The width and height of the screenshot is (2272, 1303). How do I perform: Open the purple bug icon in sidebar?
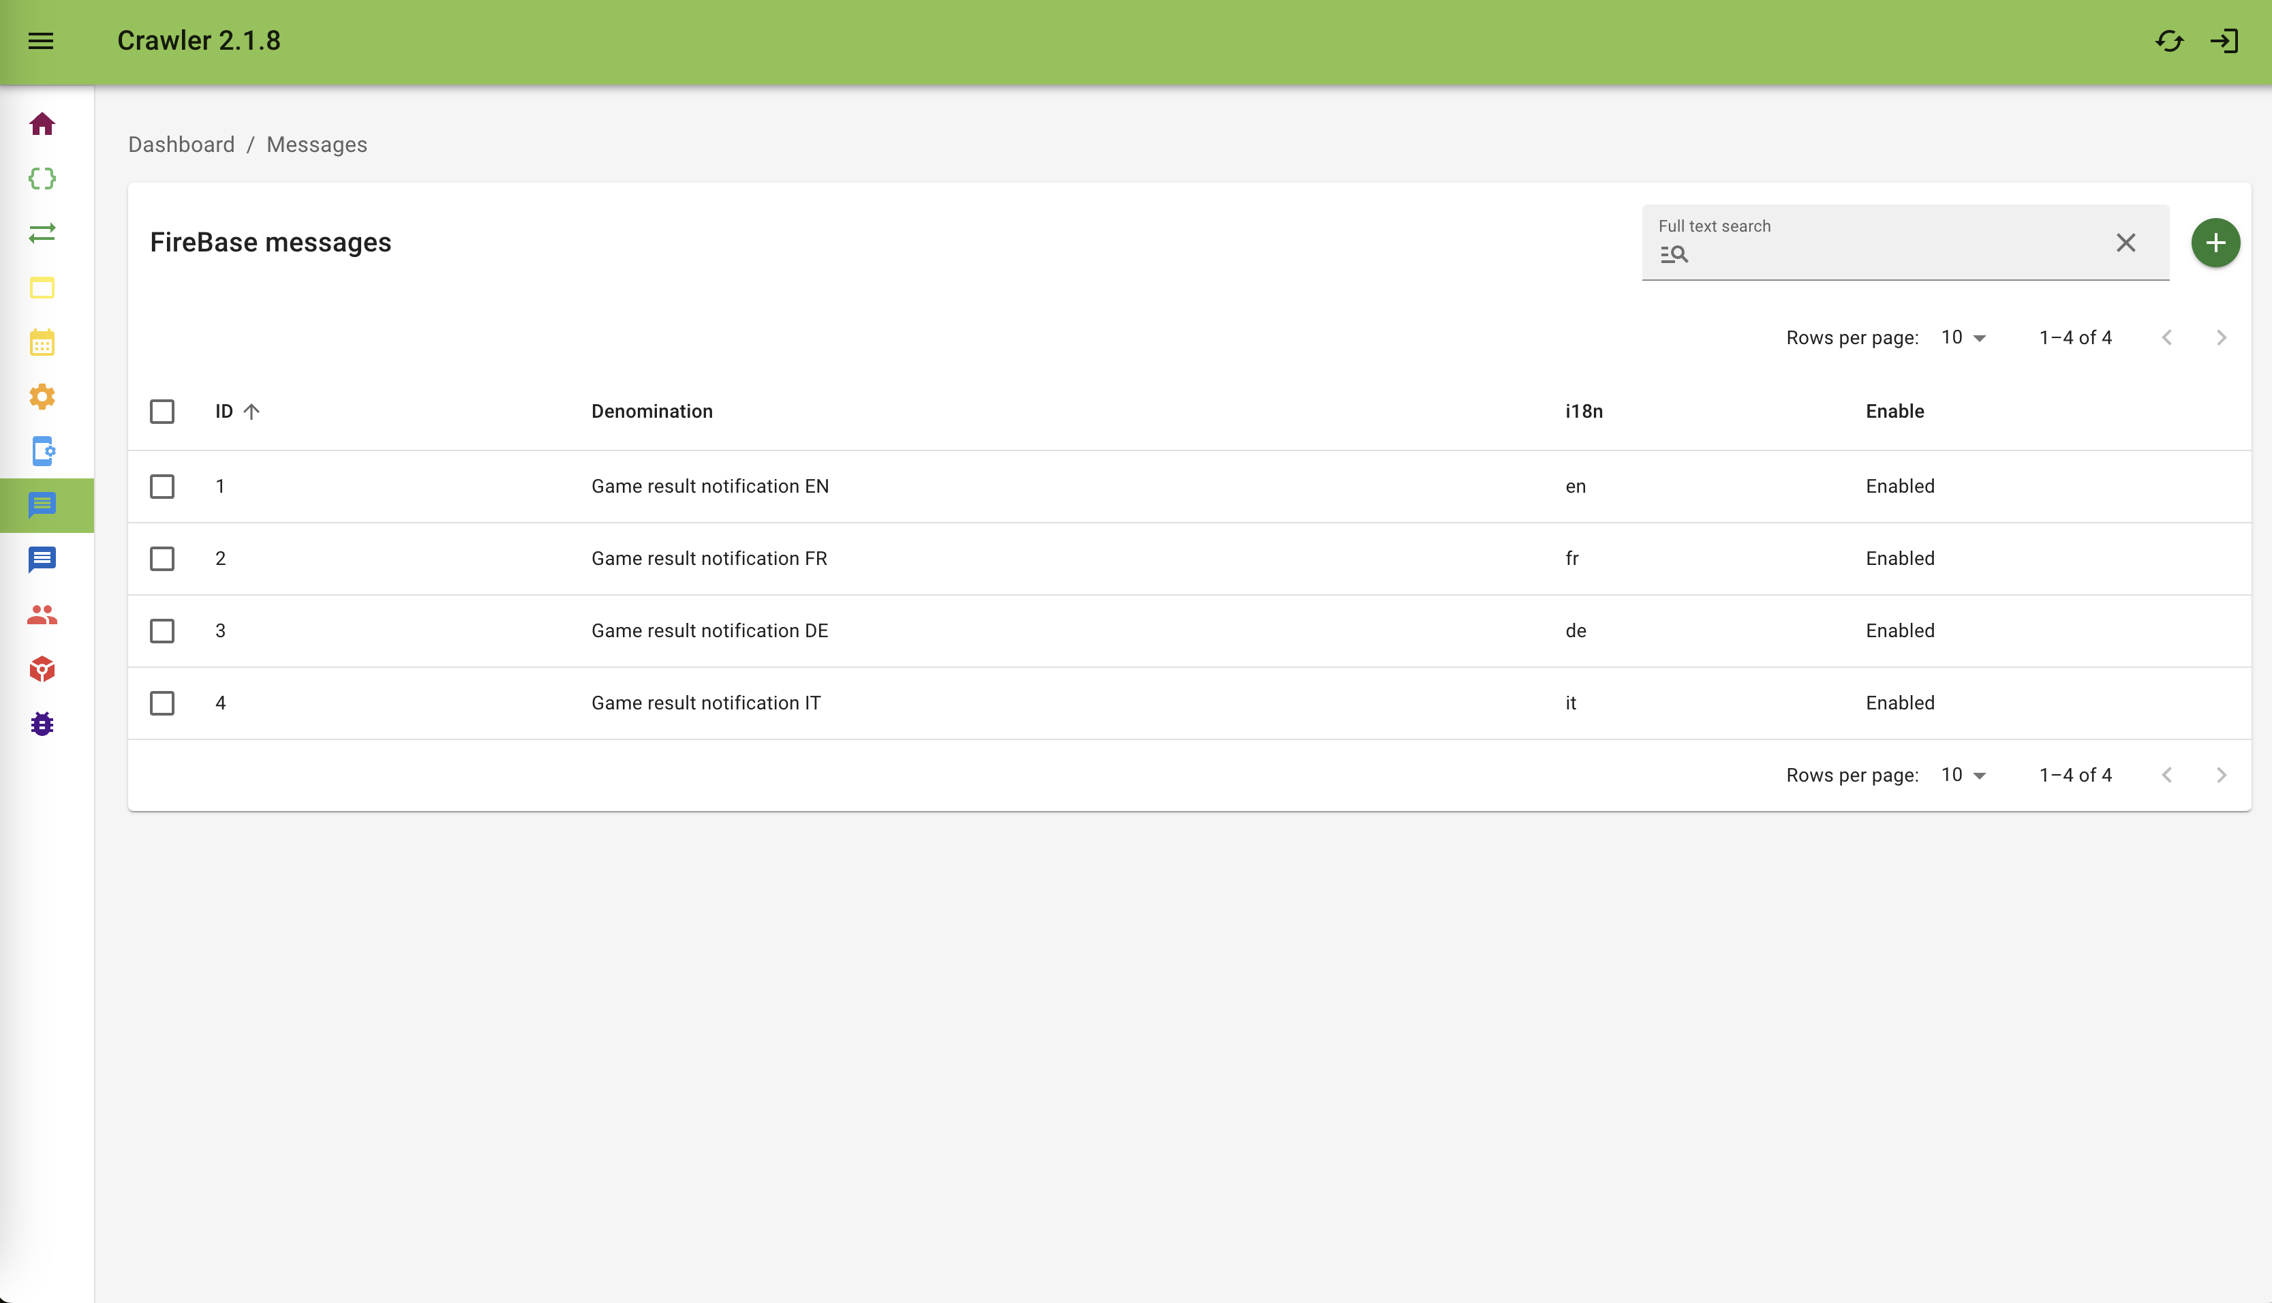pos(42,724)
